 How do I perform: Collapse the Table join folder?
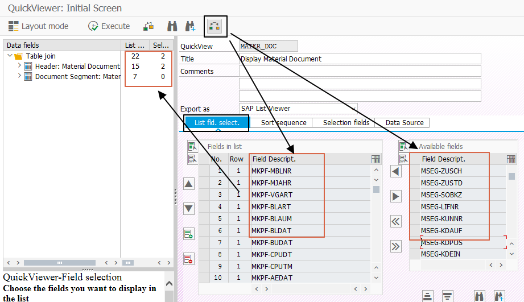click(x=10, y=56)
